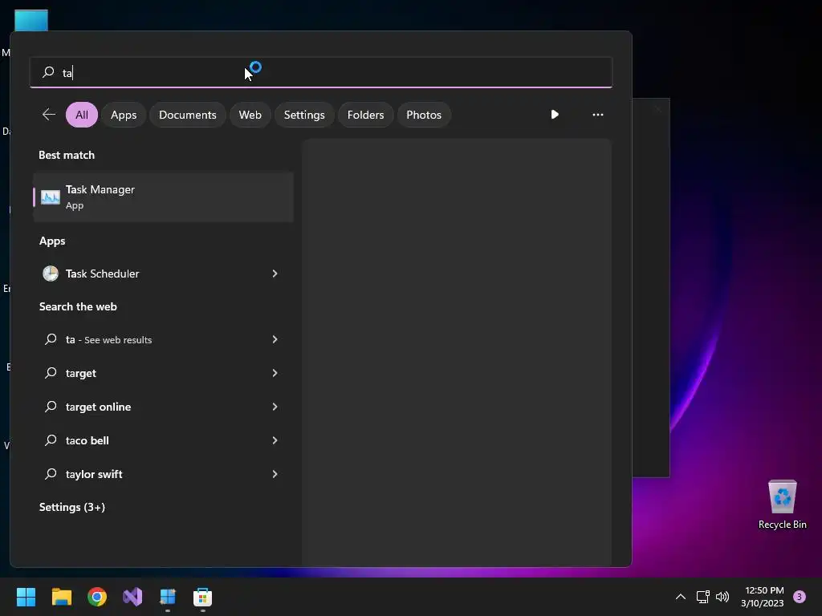The width and height of the screenshot is (822, 616).
Task: Open network status tray icon
Action: pyautogui.click(x=703, y=597)
